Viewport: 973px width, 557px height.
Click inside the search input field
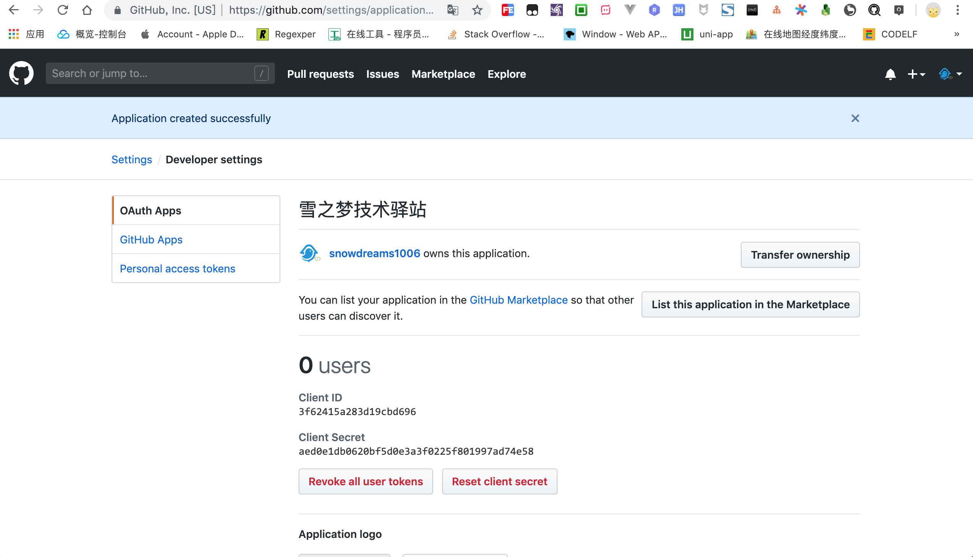(x=153, y=73)
